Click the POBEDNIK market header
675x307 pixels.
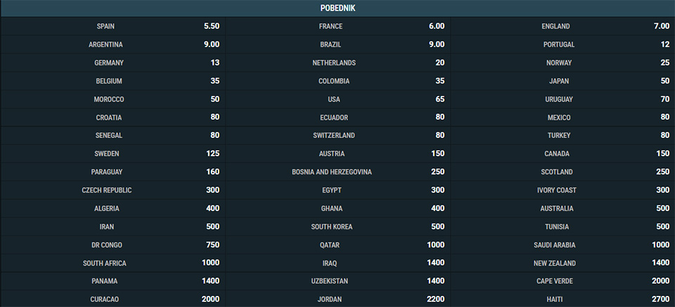tap(338, 8)
